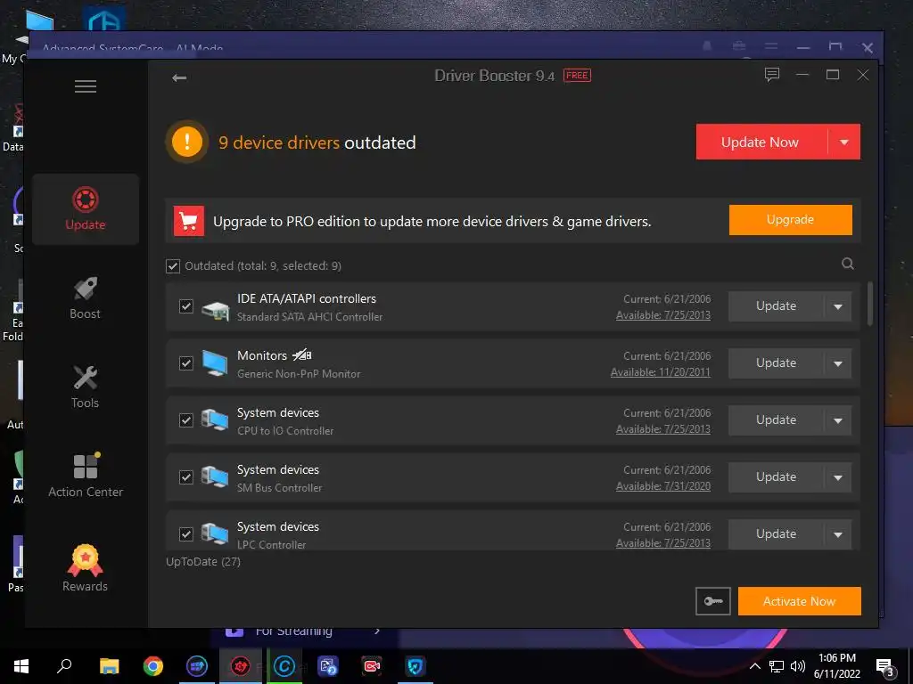Click the driver list vertical scrollbar
This screenshot has height=684, width=913.
pyautogui.click(x=870, y=304)
